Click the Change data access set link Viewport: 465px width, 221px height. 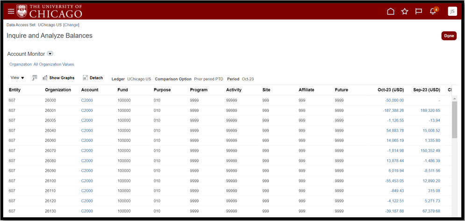click(71, 25)
